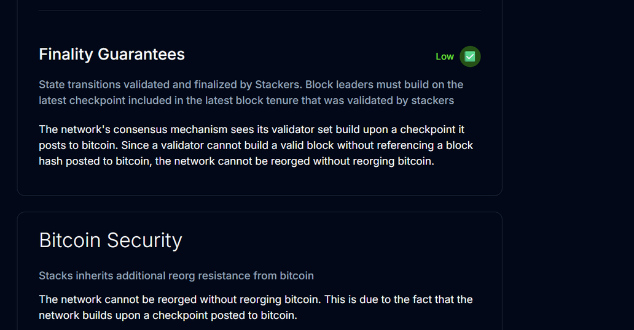
Task: Click 'Stacks inherits additional reorg resistance' subtitle
Action: pyautogui.click(x=176, y=275)
